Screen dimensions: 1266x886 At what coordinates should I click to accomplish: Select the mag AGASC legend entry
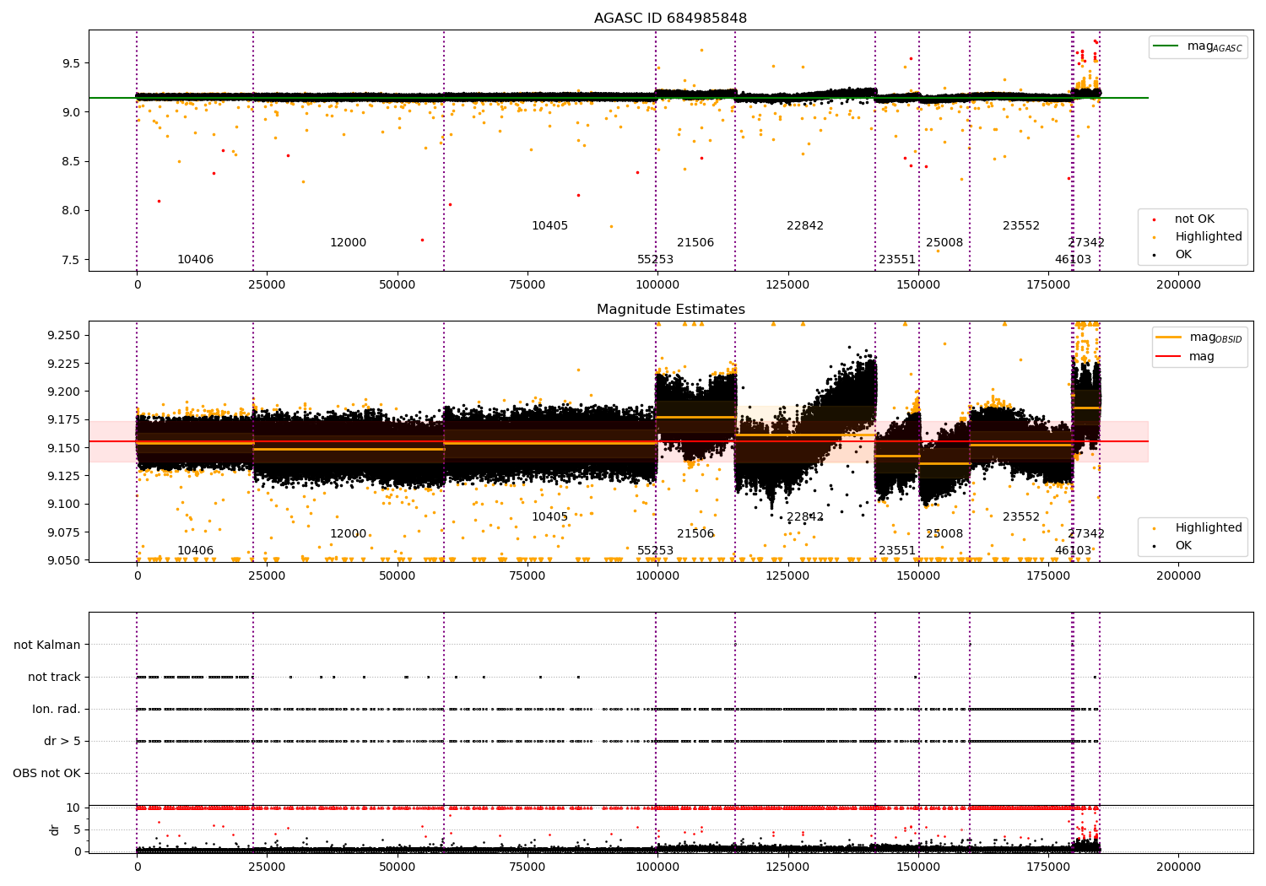(x=1198, y=46)
